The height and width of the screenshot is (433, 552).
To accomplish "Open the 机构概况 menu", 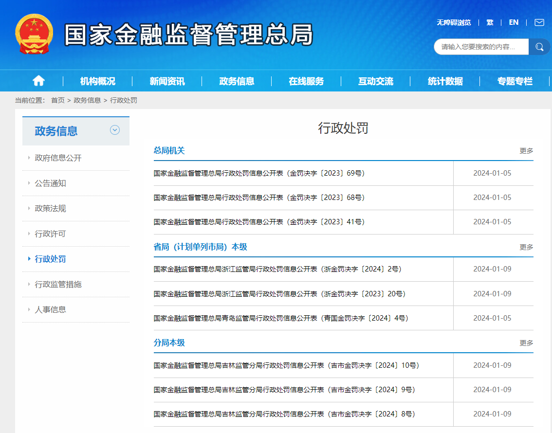I will (98, 81).
